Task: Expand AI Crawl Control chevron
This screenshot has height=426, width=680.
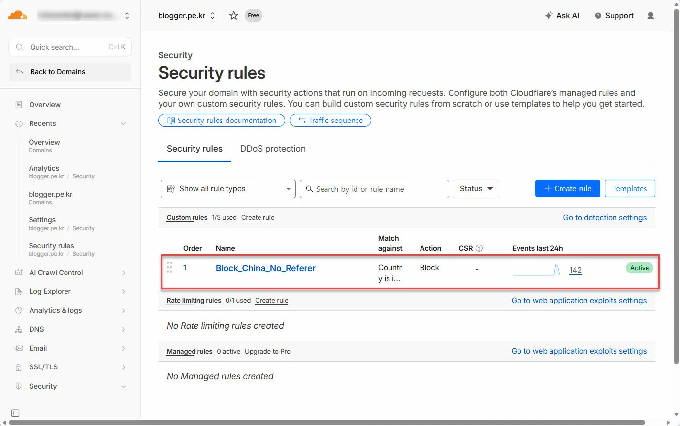Action: coord(124,273)
